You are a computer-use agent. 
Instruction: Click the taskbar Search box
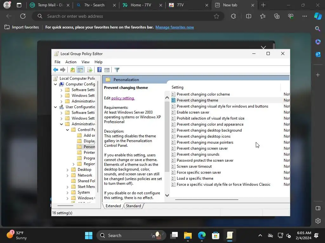131,235
